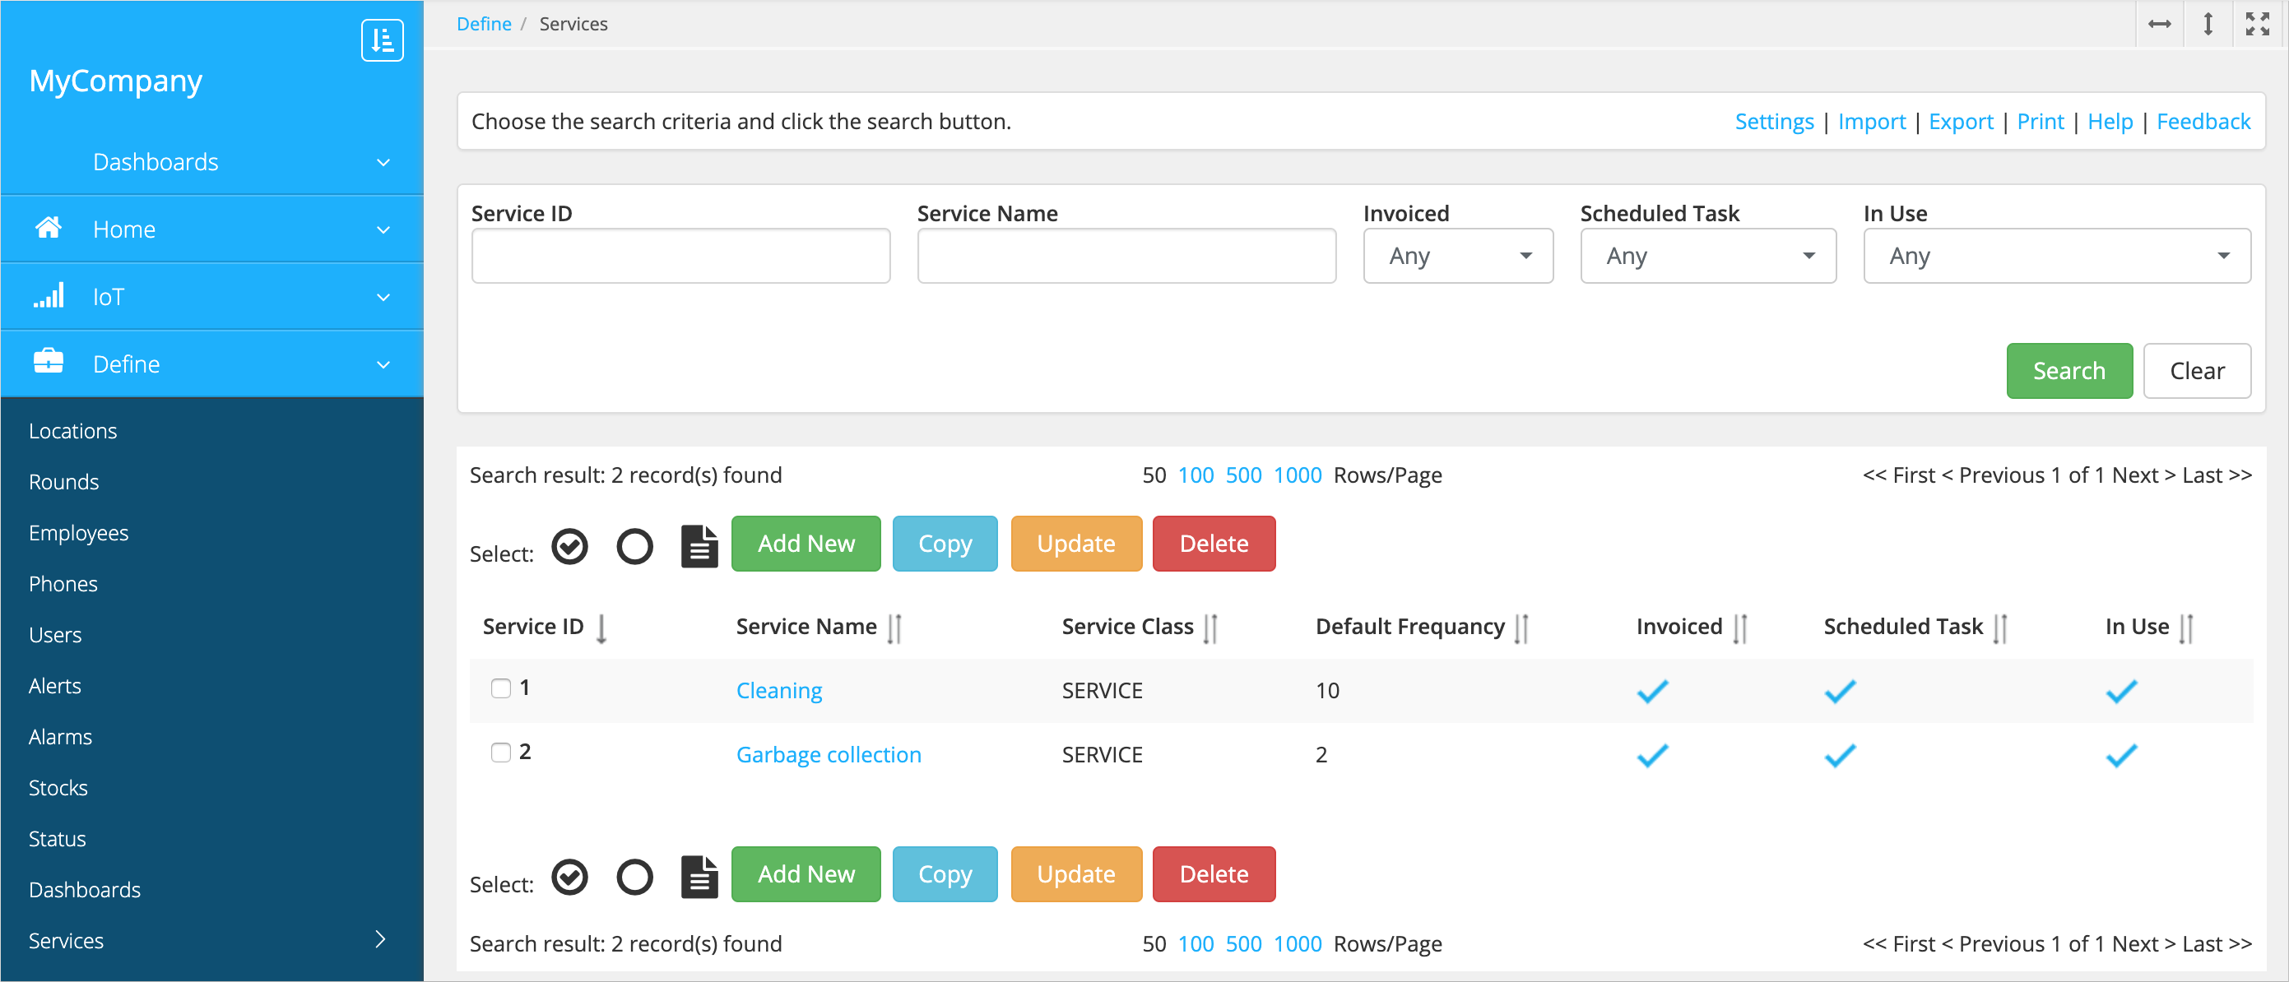Click the bottom select-all checkmark icon
2289x982 pixels.
click(569, 878)
